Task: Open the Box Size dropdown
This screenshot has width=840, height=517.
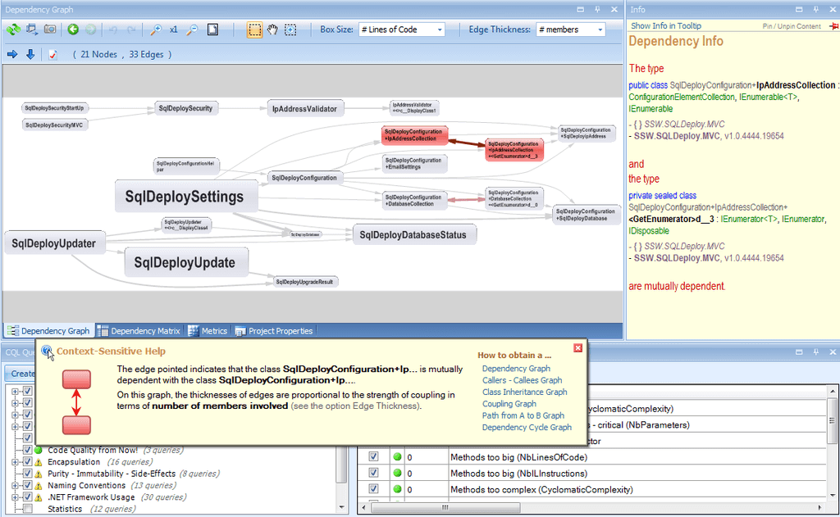Action: tap(438, 29)
